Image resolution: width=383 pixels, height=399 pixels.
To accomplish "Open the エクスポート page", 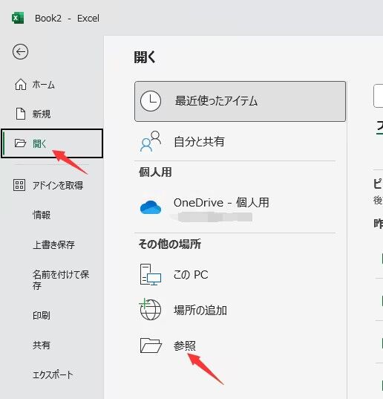I will (52, 374).
